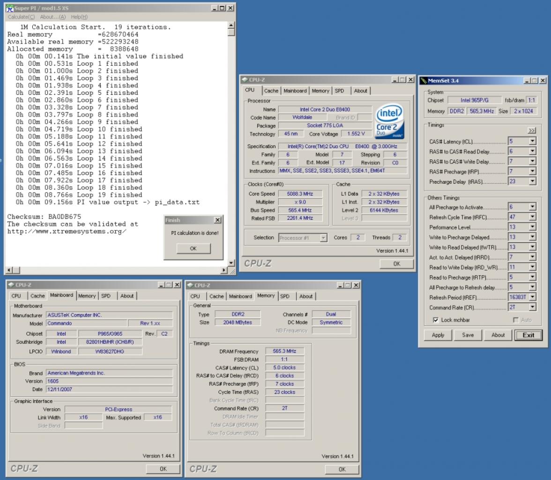Click Super PI horizontal scrollbar left arrow
The height and width of the screenshot is (480, 551).
[x=9, y=270]
